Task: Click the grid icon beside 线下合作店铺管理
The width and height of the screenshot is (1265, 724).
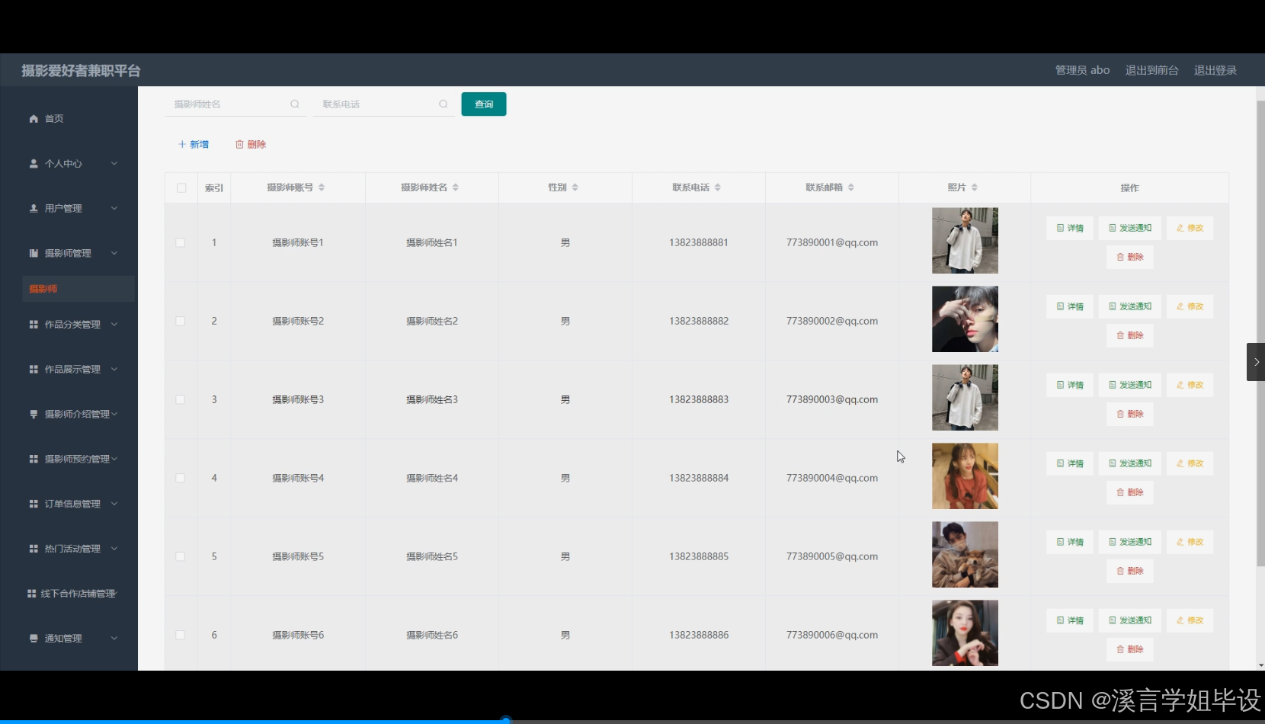Action: tap(31, 594)
